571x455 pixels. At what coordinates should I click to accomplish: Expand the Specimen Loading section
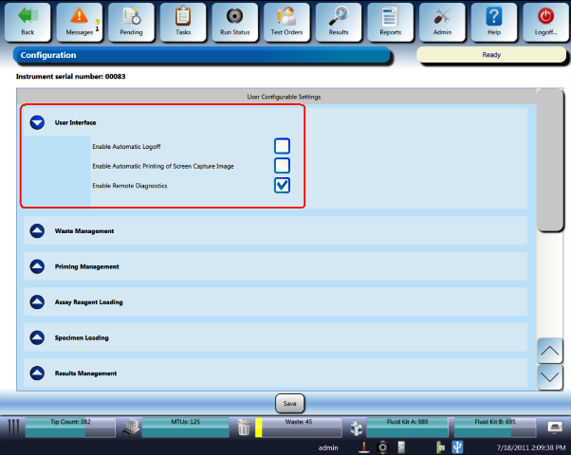coord(37,337)
